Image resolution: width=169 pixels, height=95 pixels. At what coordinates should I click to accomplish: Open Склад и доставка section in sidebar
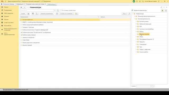(9, 22)
